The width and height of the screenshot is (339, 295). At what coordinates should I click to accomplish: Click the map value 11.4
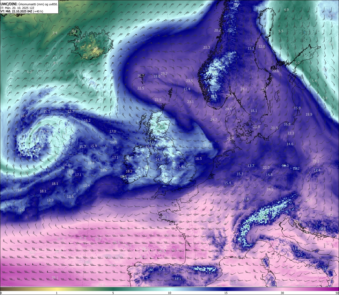pos(91,163)
